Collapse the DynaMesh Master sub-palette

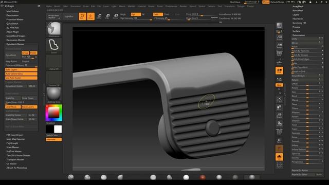click(15, 44)
